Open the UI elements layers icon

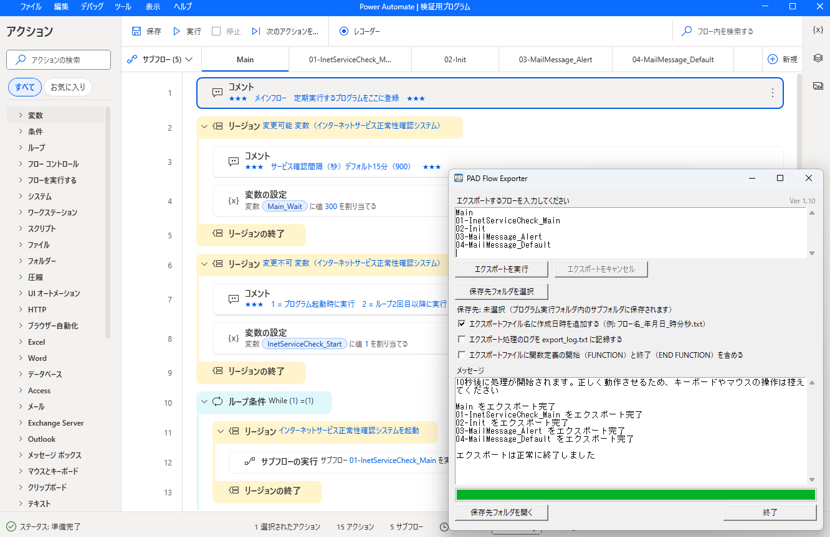pos(818,58)
